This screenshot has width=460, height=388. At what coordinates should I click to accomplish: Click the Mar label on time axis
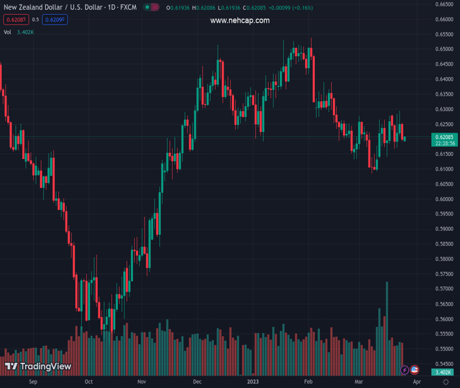358,382
